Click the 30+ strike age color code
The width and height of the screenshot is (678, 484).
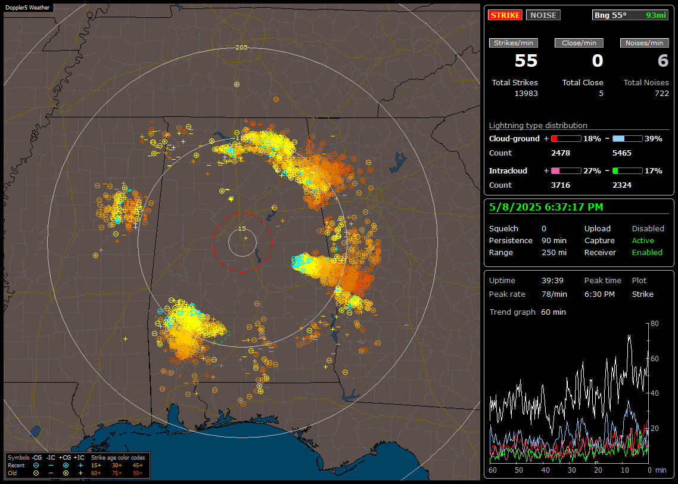click(117, 466)
